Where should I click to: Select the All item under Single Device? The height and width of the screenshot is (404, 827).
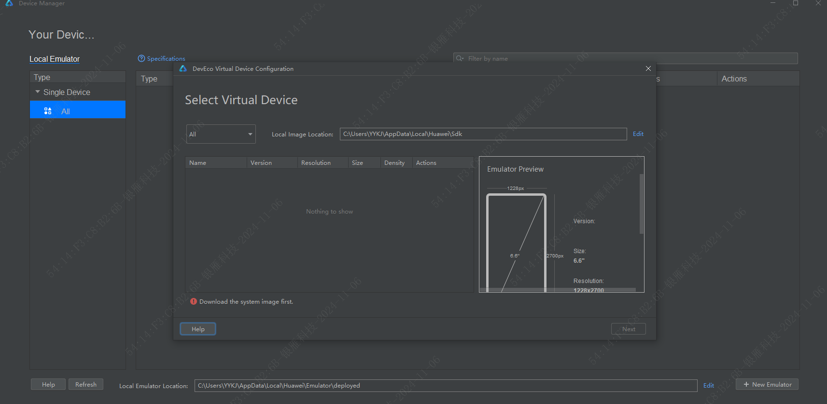click(78, 109)
